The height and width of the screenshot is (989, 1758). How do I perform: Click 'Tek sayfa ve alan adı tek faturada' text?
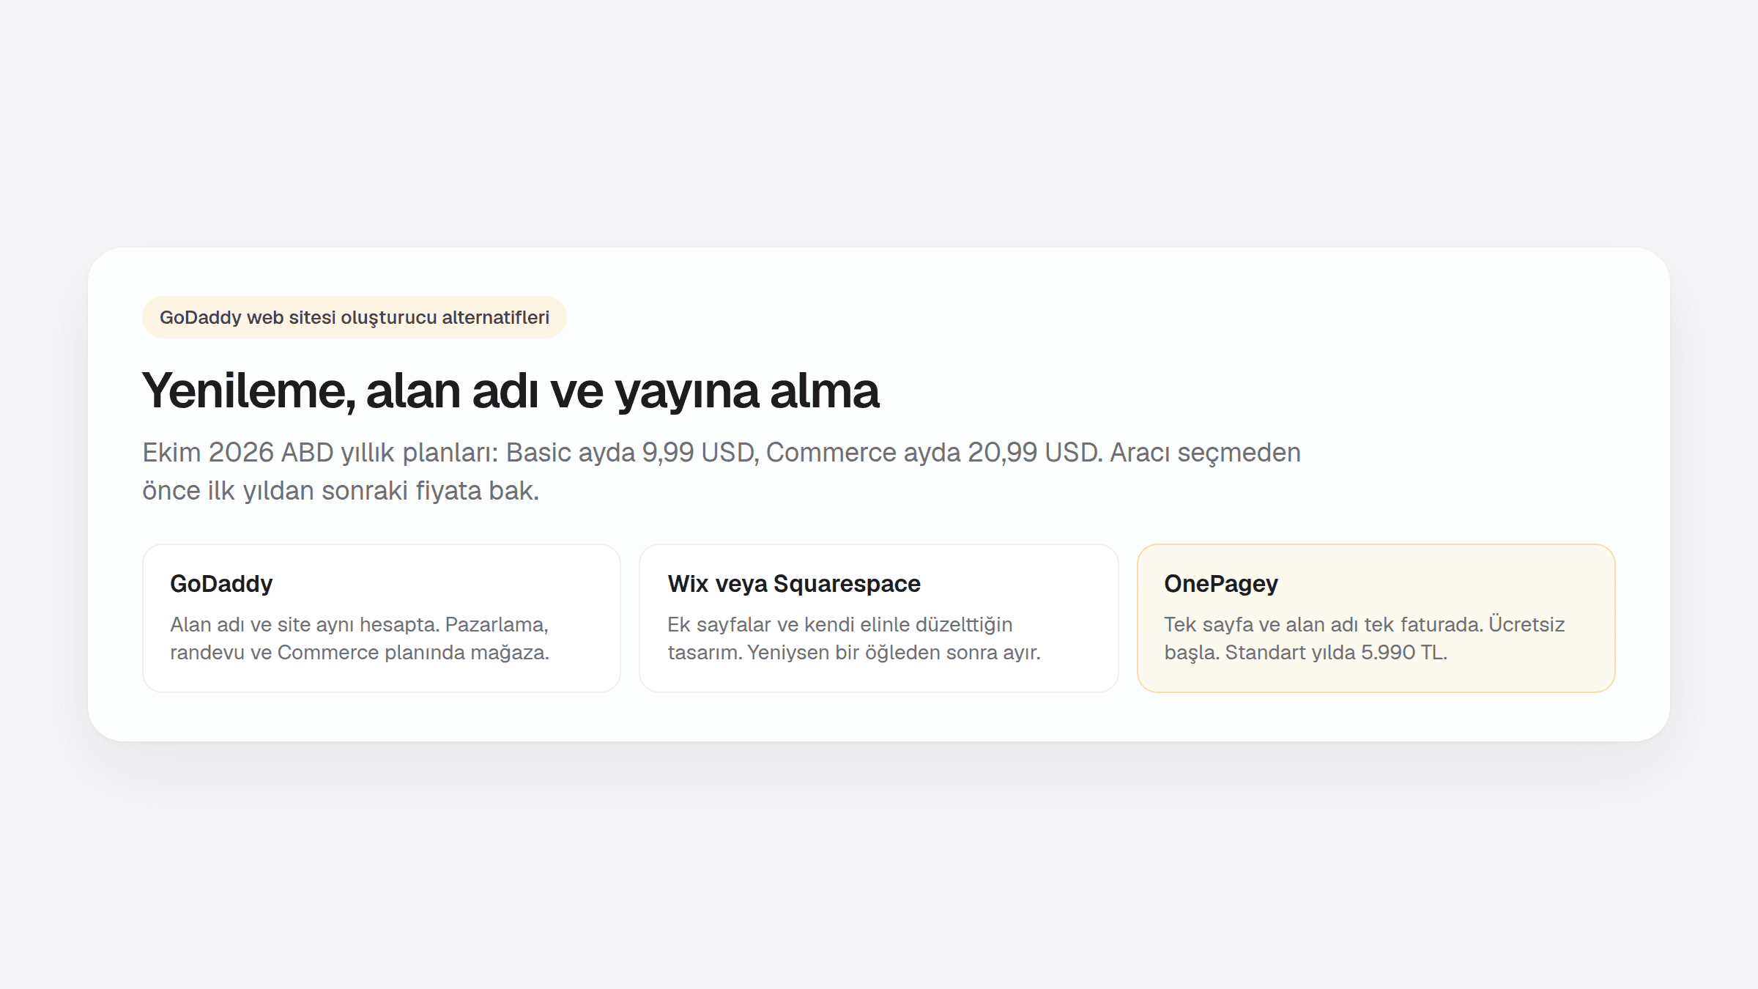pyautogui.click(x=1365, y=638)
